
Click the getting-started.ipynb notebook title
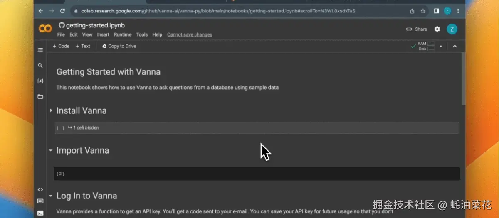tap(95, 25)
